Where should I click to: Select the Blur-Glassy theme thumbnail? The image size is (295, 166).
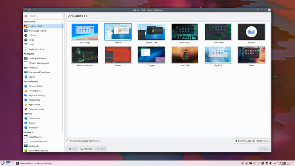tap(85, 32)
